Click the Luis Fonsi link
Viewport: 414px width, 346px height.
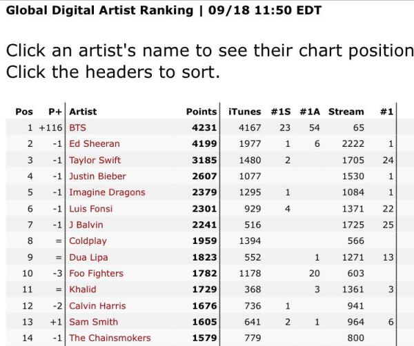(90, 209)
